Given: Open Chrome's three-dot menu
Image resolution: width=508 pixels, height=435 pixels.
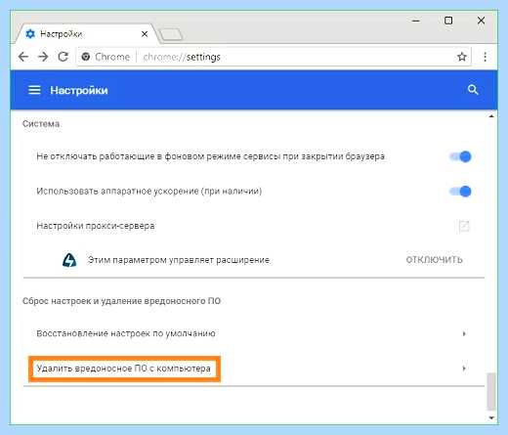Looking at the screenshot, I should [x=485, y=57].
